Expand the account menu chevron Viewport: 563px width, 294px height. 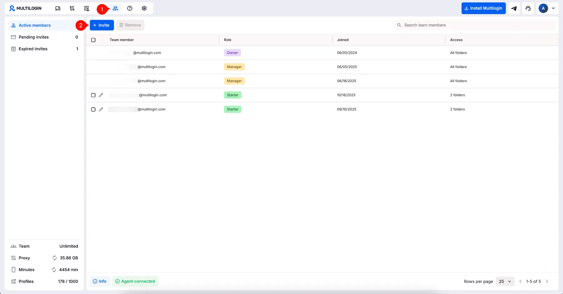pyautogui.click(x=553, y=8)
